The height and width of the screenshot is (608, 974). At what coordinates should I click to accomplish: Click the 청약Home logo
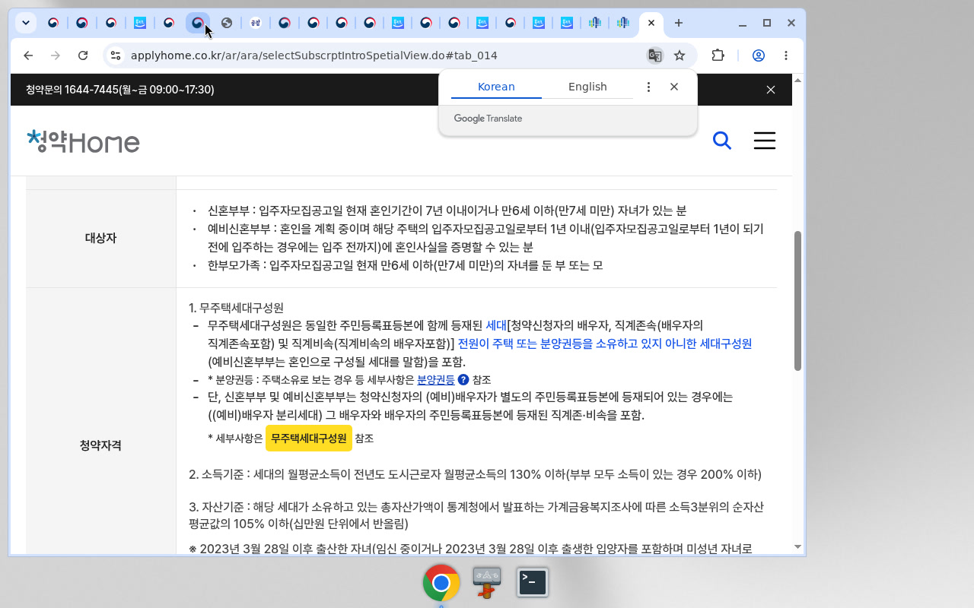coord(83,141)
